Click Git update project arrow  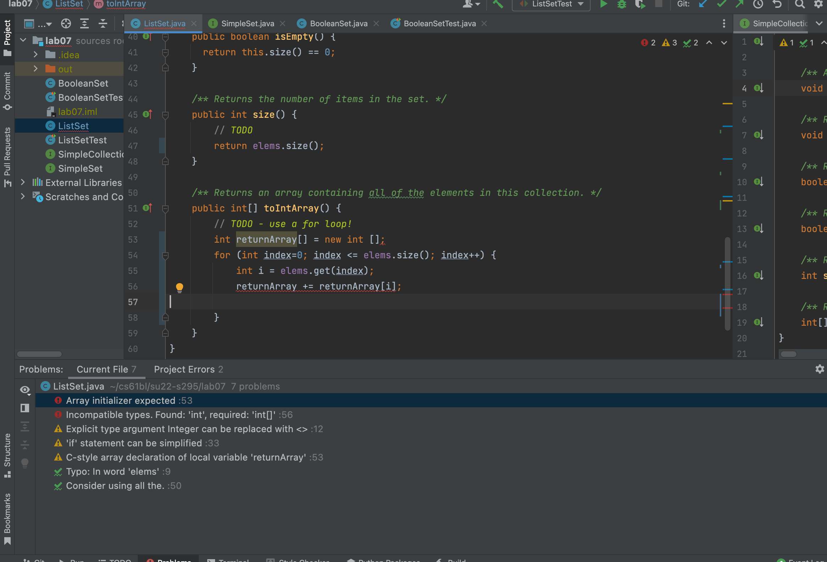702,4
